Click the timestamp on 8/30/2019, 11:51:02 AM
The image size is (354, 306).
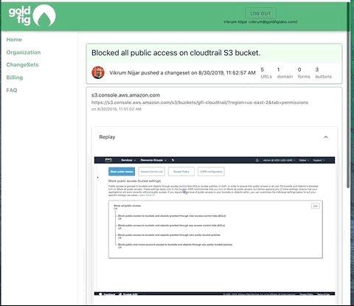click(117, 109)
